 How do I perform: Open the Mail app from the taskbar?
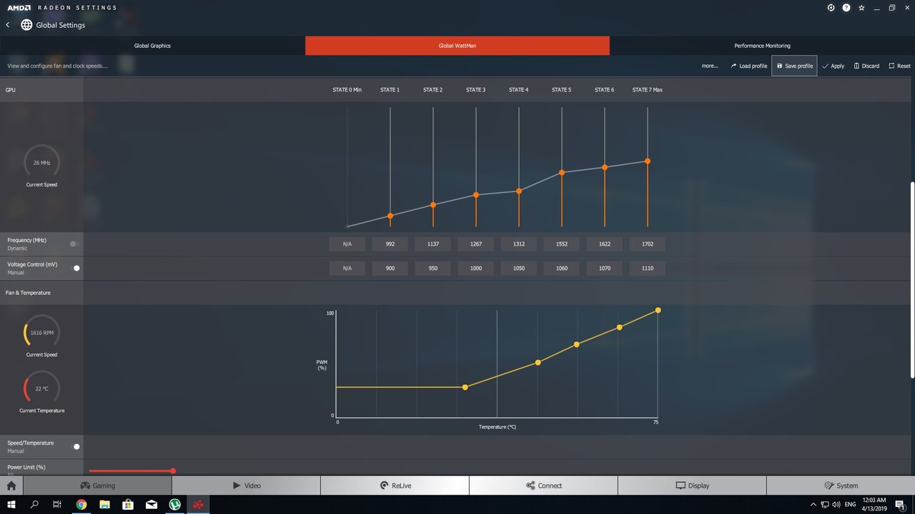coord(152,504)
